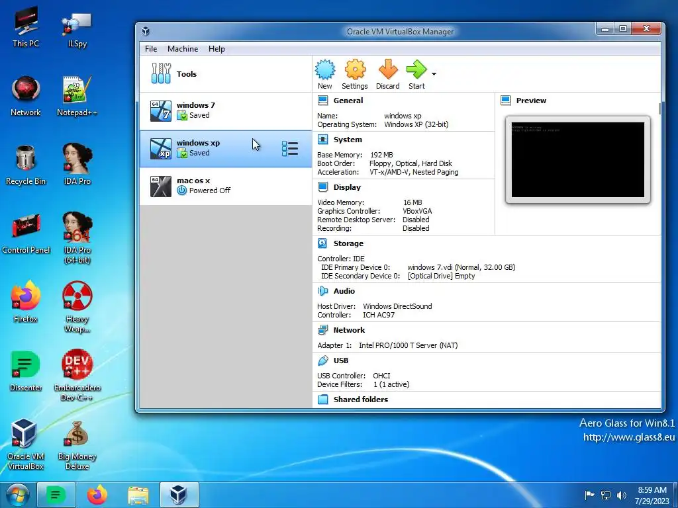Image resolution: width=678 pixels, height=508 pixels.
Task: Open Big Money Deluxe desktop icon
Action: [77, 445]
